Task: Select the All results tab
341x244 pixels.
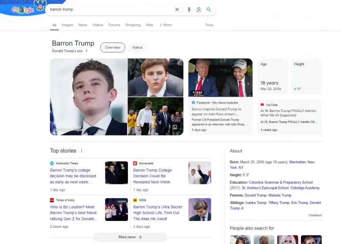Action: point(55,25)
